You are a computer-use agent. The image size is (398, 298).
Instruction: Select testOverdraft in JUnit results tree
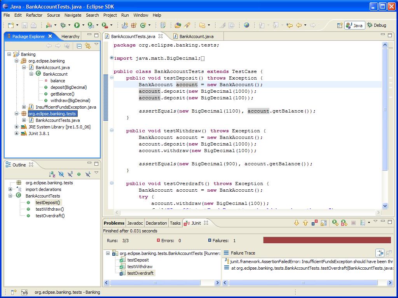(140, 273)
